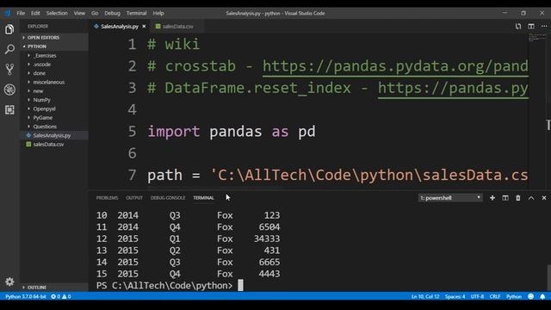This screenshot has height=310, width=551.
Task: Switch to the Debug Console tab
Action: (168, 198)
